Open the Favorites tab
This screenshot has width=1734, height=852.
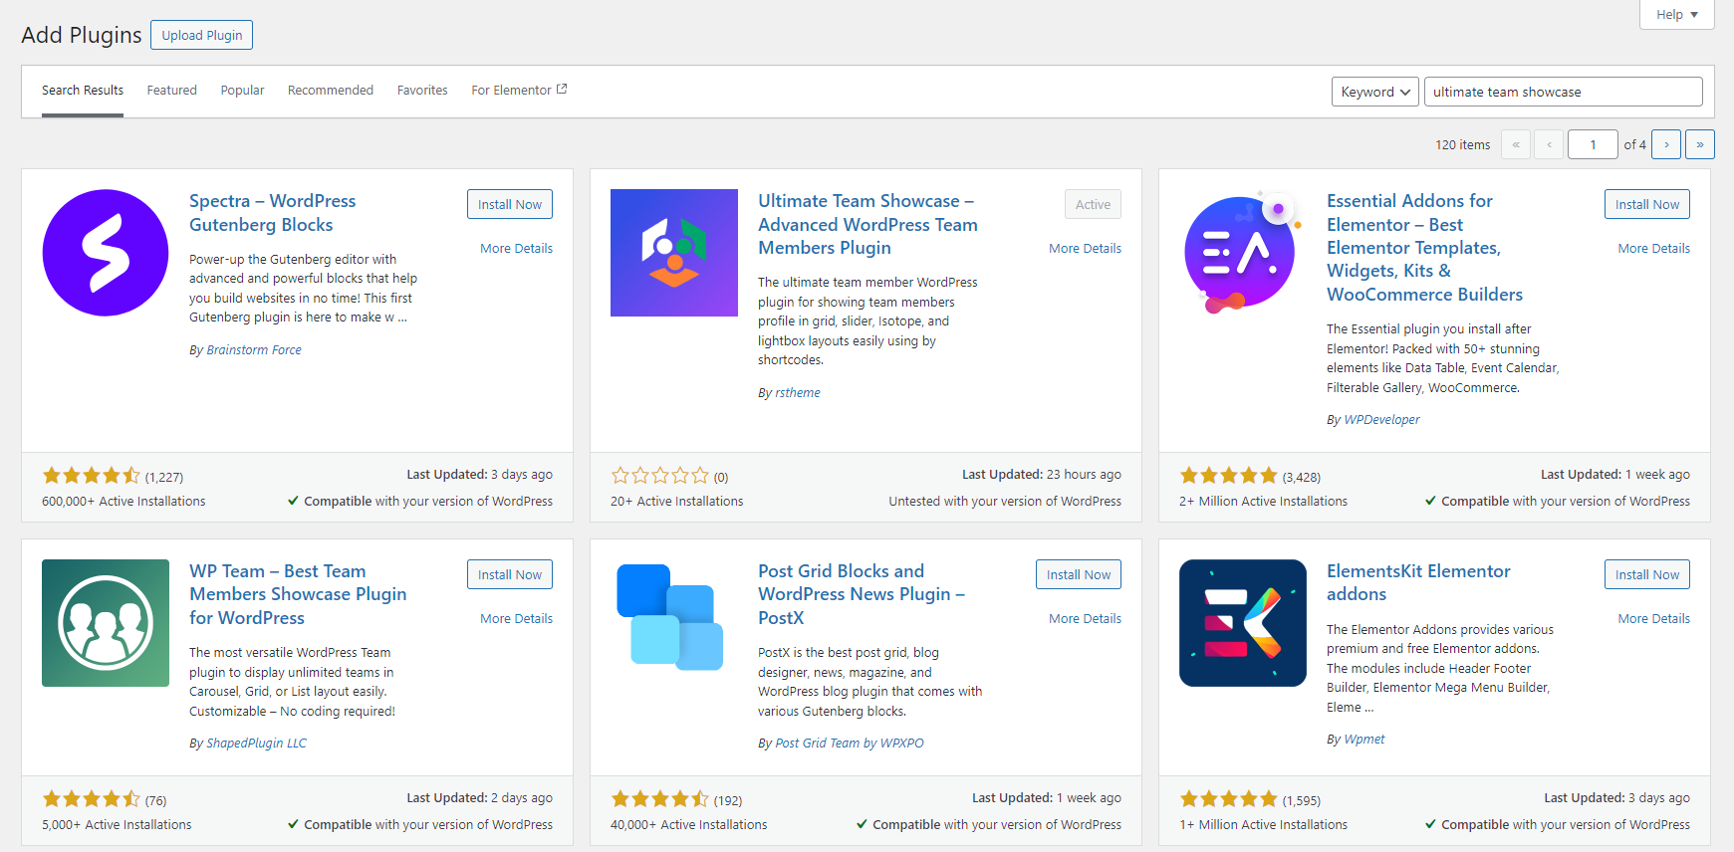(422, 91)
